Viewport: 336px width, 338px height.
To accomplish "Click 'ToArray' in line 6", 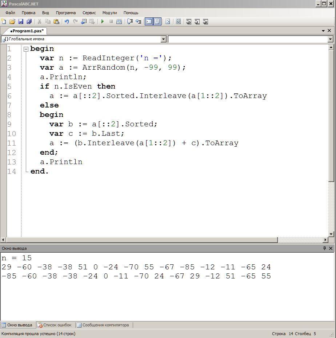I will point(250,96).
